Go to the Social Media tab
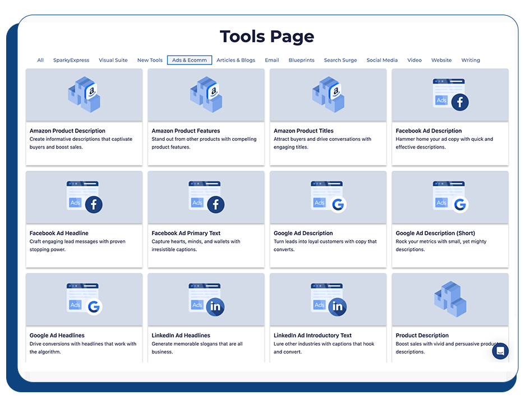525x404 pixels. [x=382, y=60]
